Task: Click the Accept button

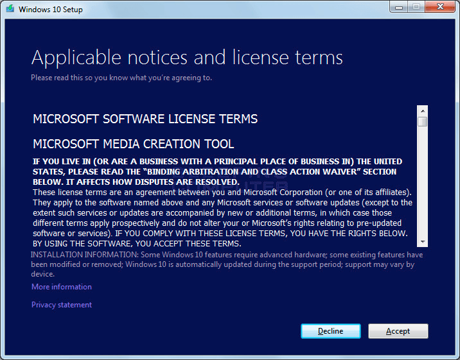Action: tap(398, 331)
